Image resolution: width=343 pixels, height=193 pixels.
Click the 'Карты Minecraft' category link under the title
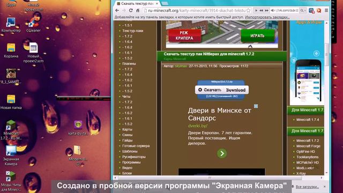(175, 59)
